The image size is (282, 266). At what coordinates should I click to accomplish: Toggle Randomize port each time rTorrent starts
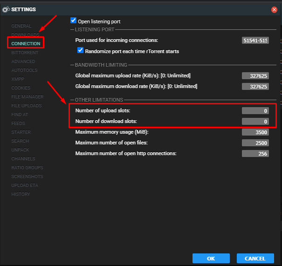[x=80, y=50]
